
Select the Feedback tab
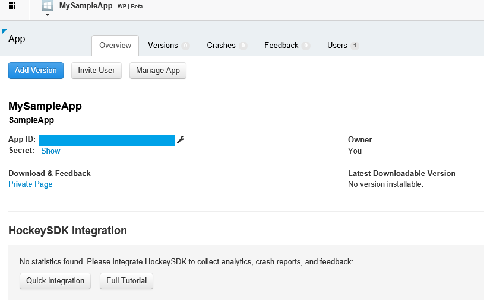click(281, 46)
